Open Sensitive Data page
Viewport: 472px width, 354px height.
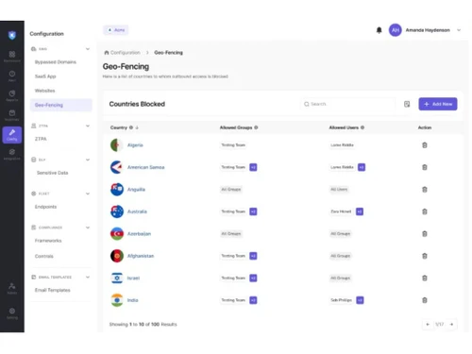52,173
